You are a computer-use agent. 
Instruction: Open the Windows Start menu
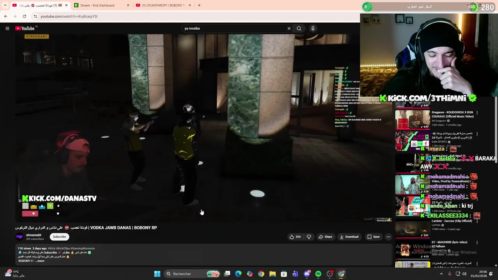tap(157, 274)
